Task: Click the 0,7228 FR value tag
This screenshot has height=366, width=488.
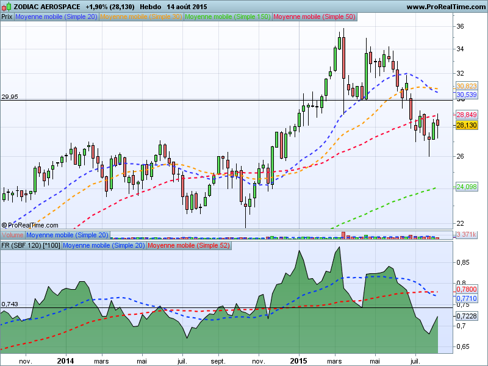Action: click(x=467, y=316)
